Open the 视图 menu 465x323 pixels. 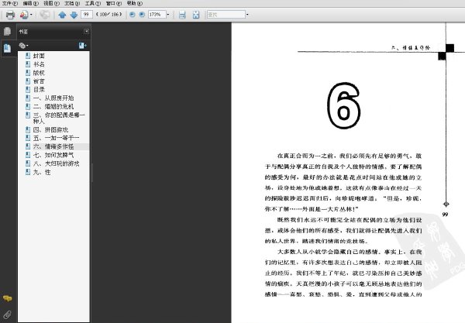[51, 3]
